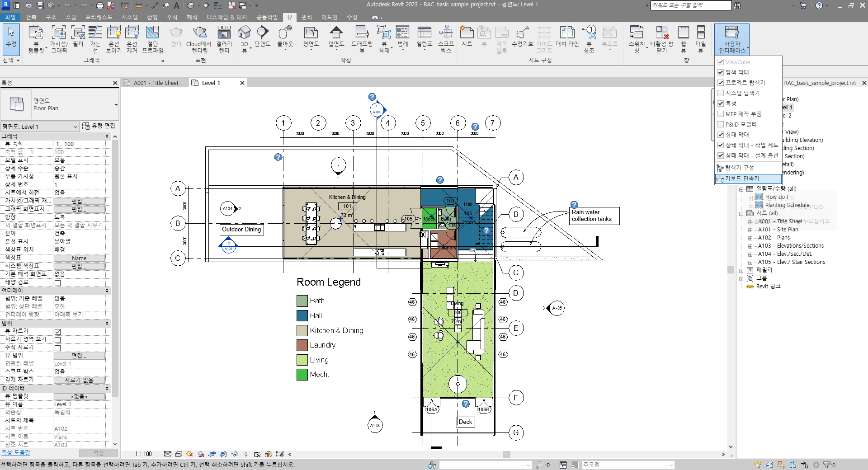
Task: Expand A101 - Site Plan sheet node
Action: 750,230
